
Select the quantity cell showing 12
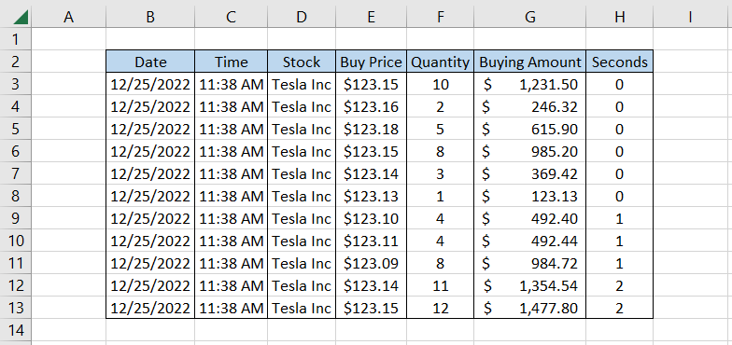441,308
